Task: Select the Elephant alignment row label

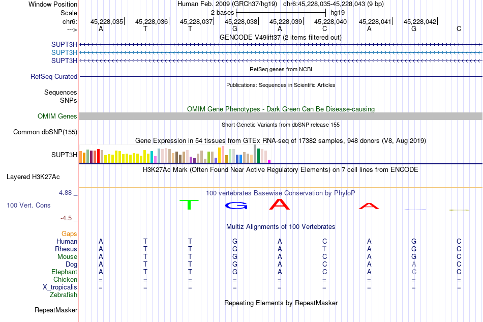Action: [64, 272]
